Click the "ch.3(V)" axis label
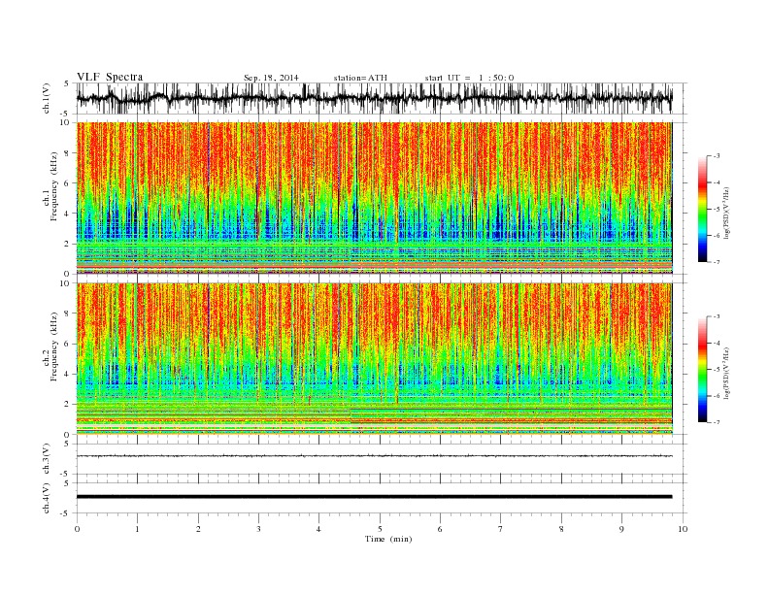769x594 pixels. (x=47, y=459)
